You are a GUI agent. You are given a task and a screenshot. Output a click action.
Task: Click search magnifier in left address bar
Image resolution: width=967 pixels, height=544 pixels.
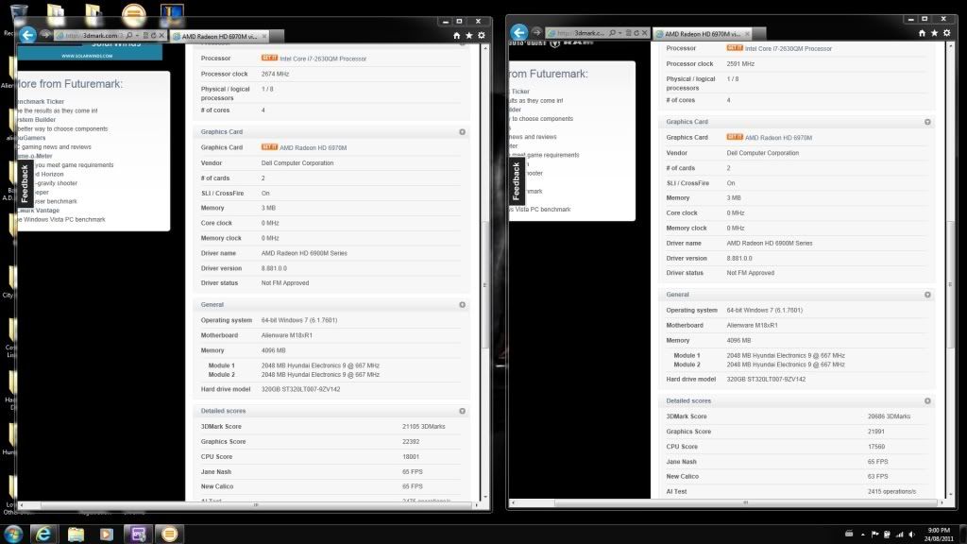tap(129, 36)
